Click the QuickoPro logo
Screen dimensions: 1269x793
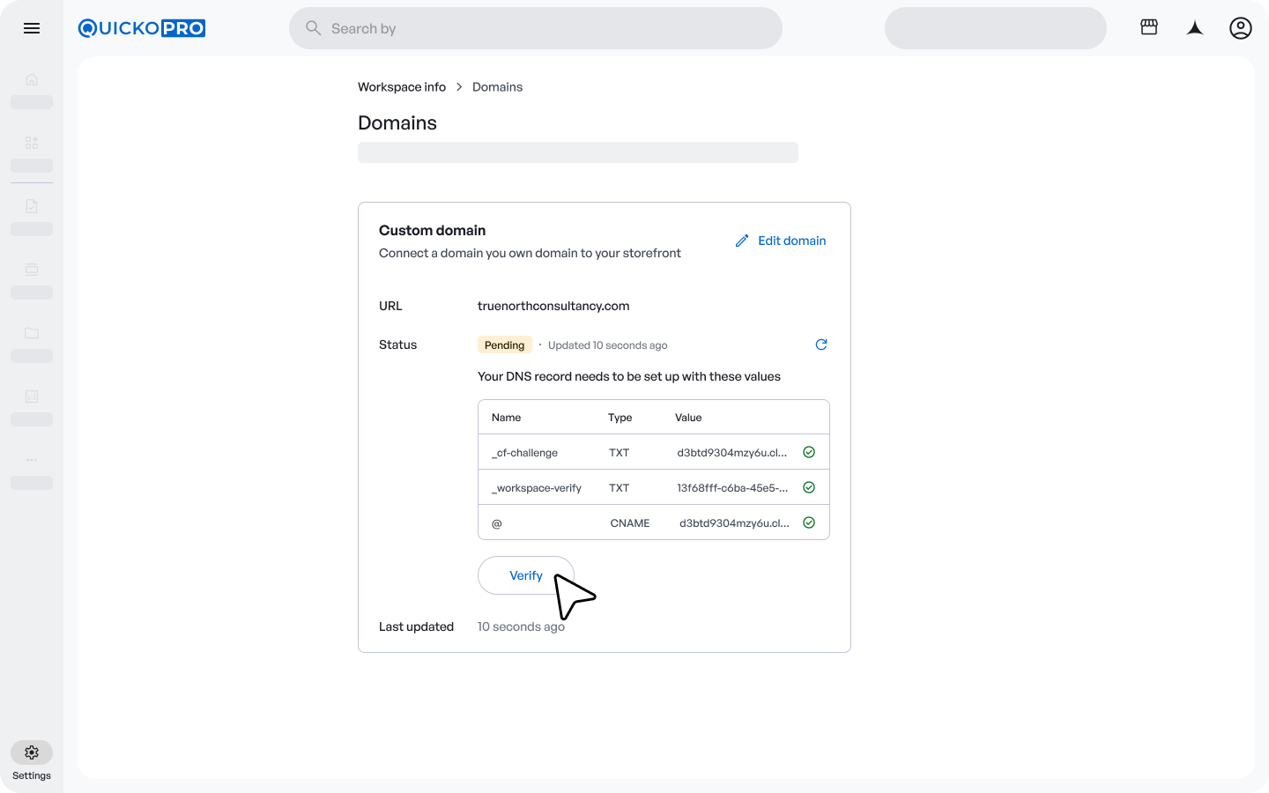pos(142,28)
